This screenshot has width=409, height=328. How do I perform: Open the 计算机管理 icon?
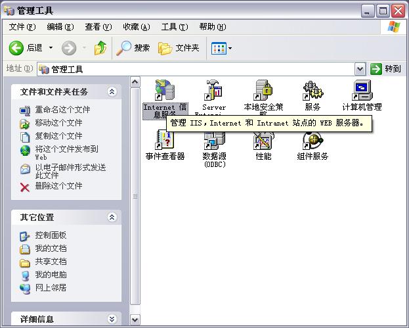[362, 91]
